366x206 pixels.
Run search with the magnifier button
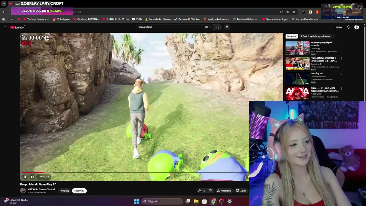click(x=217, y=27)
